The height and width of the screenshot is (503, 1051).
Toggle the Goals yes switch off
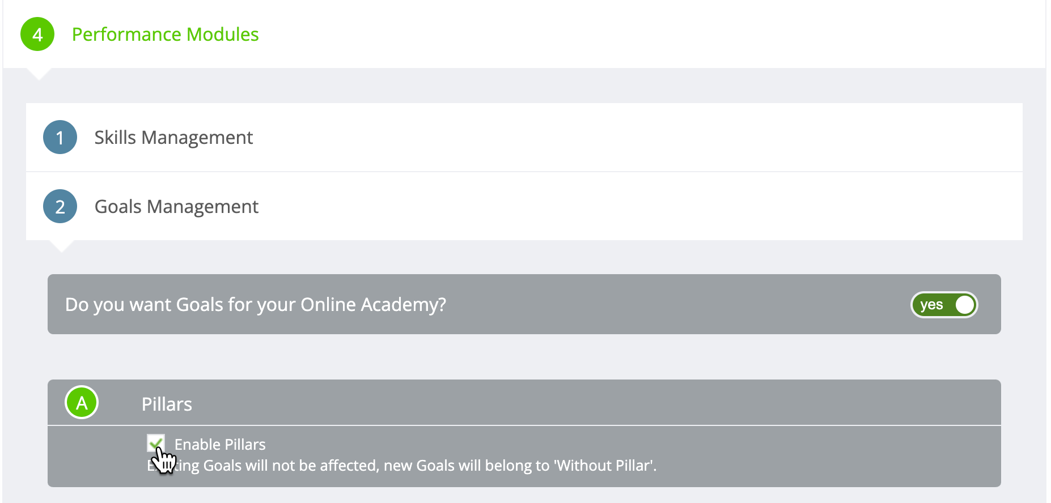944,305
